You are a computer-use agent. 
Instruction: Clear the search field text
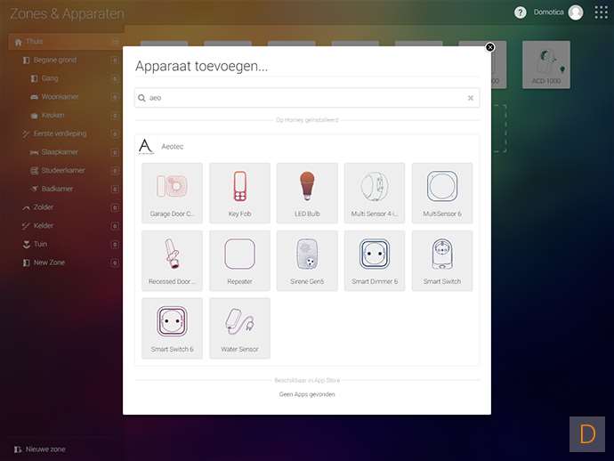click(x=471, y=98)
